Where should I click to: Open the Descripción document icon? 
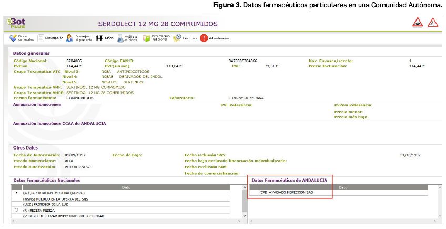click(x=40, y=38)
